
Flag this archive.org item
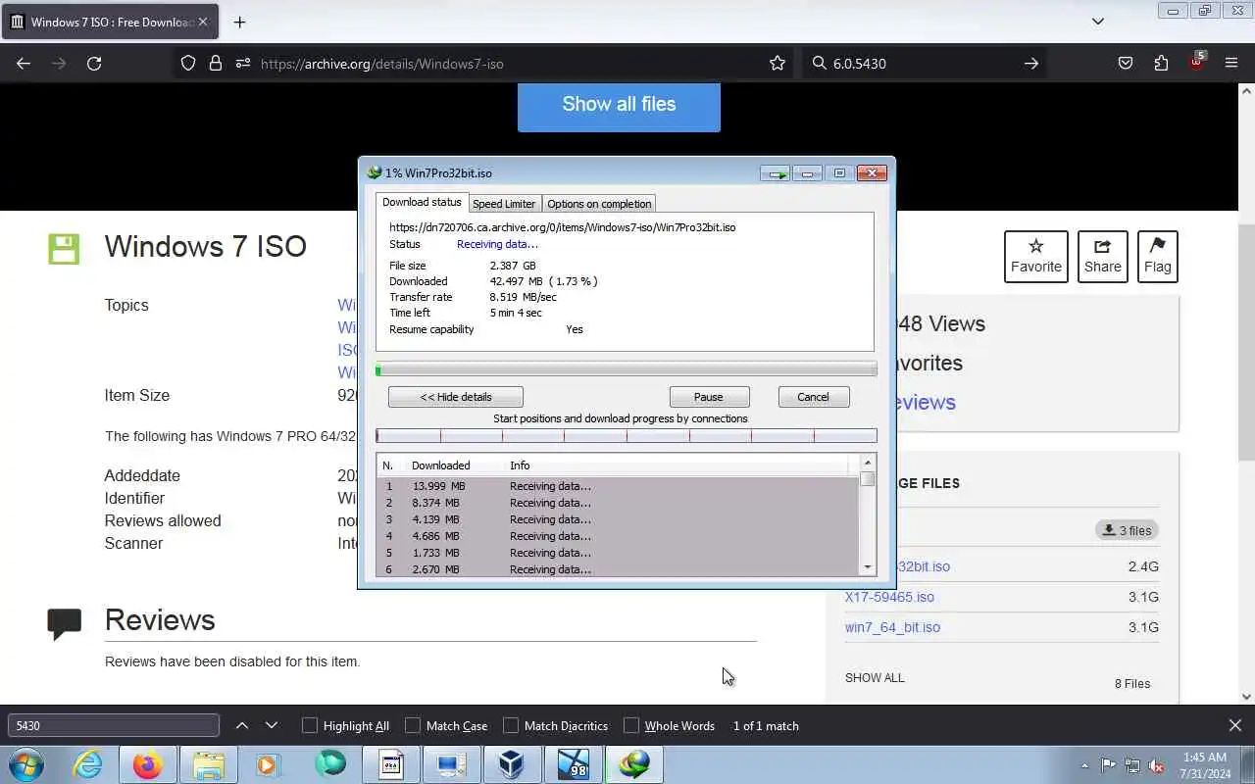(x=1158, y=257)
